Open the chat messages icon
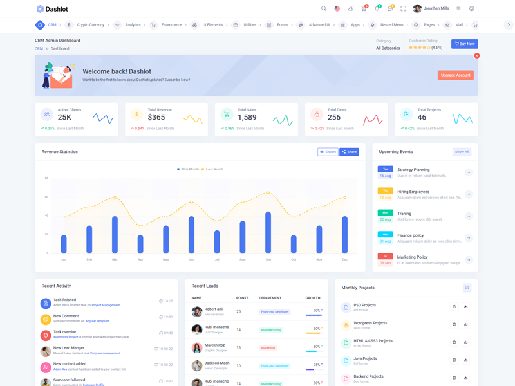Image resolution: width=515 pixels, height=386 pixels. 390,9
